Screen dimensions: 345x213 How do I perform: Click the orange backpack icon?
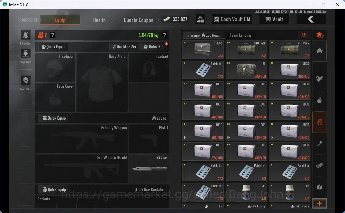[41, 35]
